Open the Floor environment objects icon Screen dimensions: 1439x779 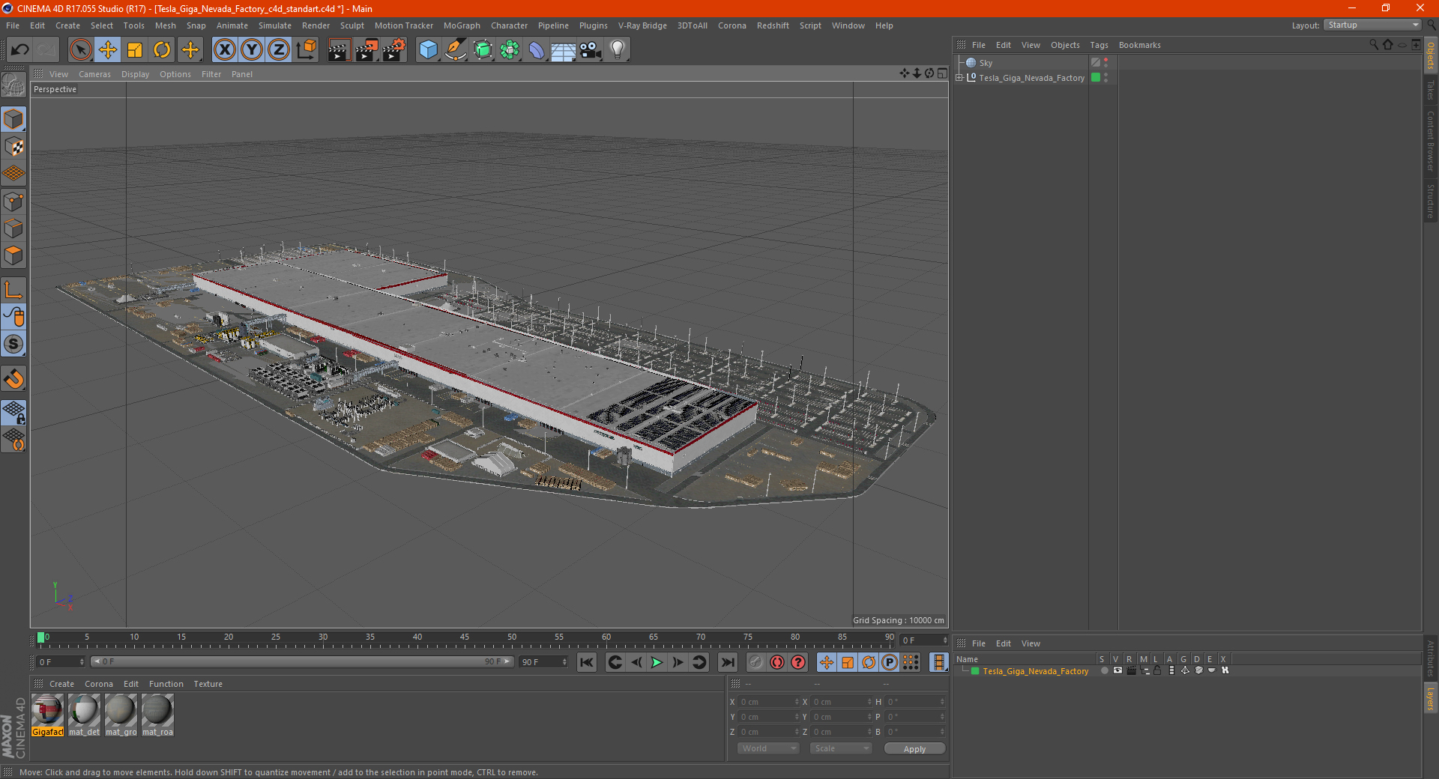pyautogui.click(x=564, y=50)
